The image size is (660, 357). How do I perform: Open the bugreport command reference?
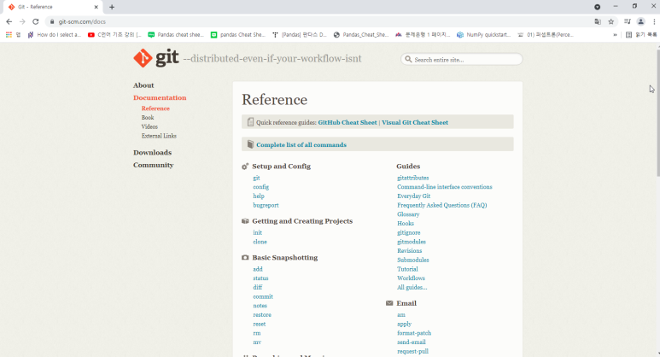(266, 206)
